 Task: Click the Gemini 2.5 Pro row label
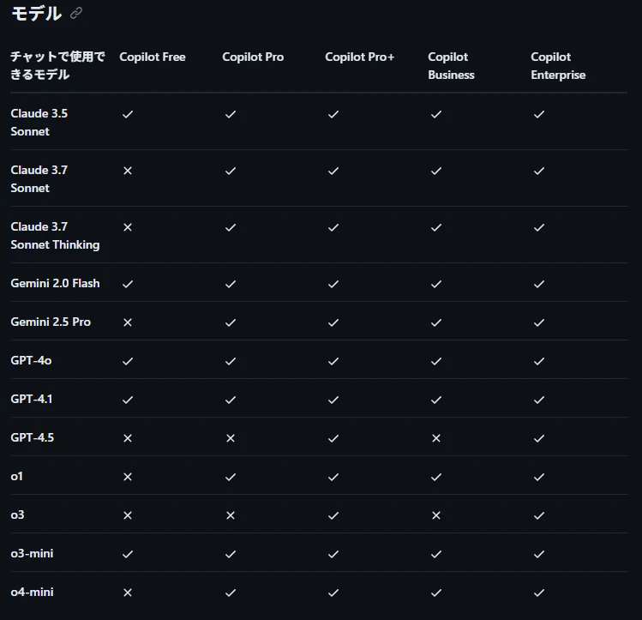tap(51, 322)
